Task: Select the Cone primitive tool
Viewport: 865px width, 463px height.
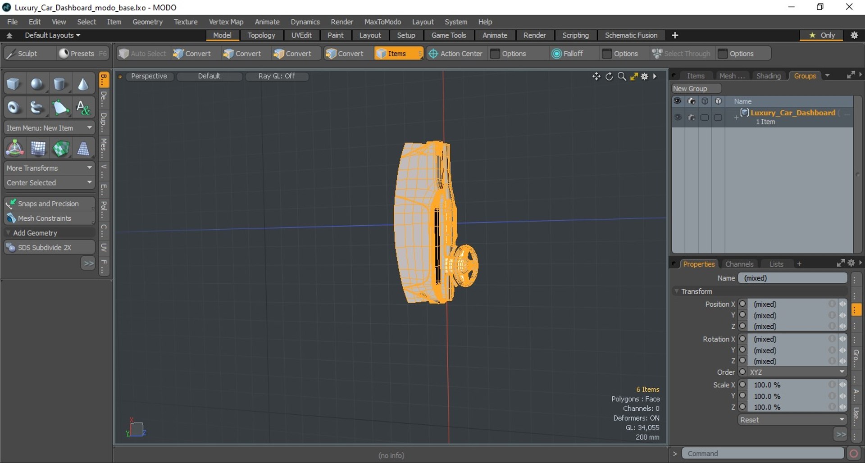Action: 83,84
